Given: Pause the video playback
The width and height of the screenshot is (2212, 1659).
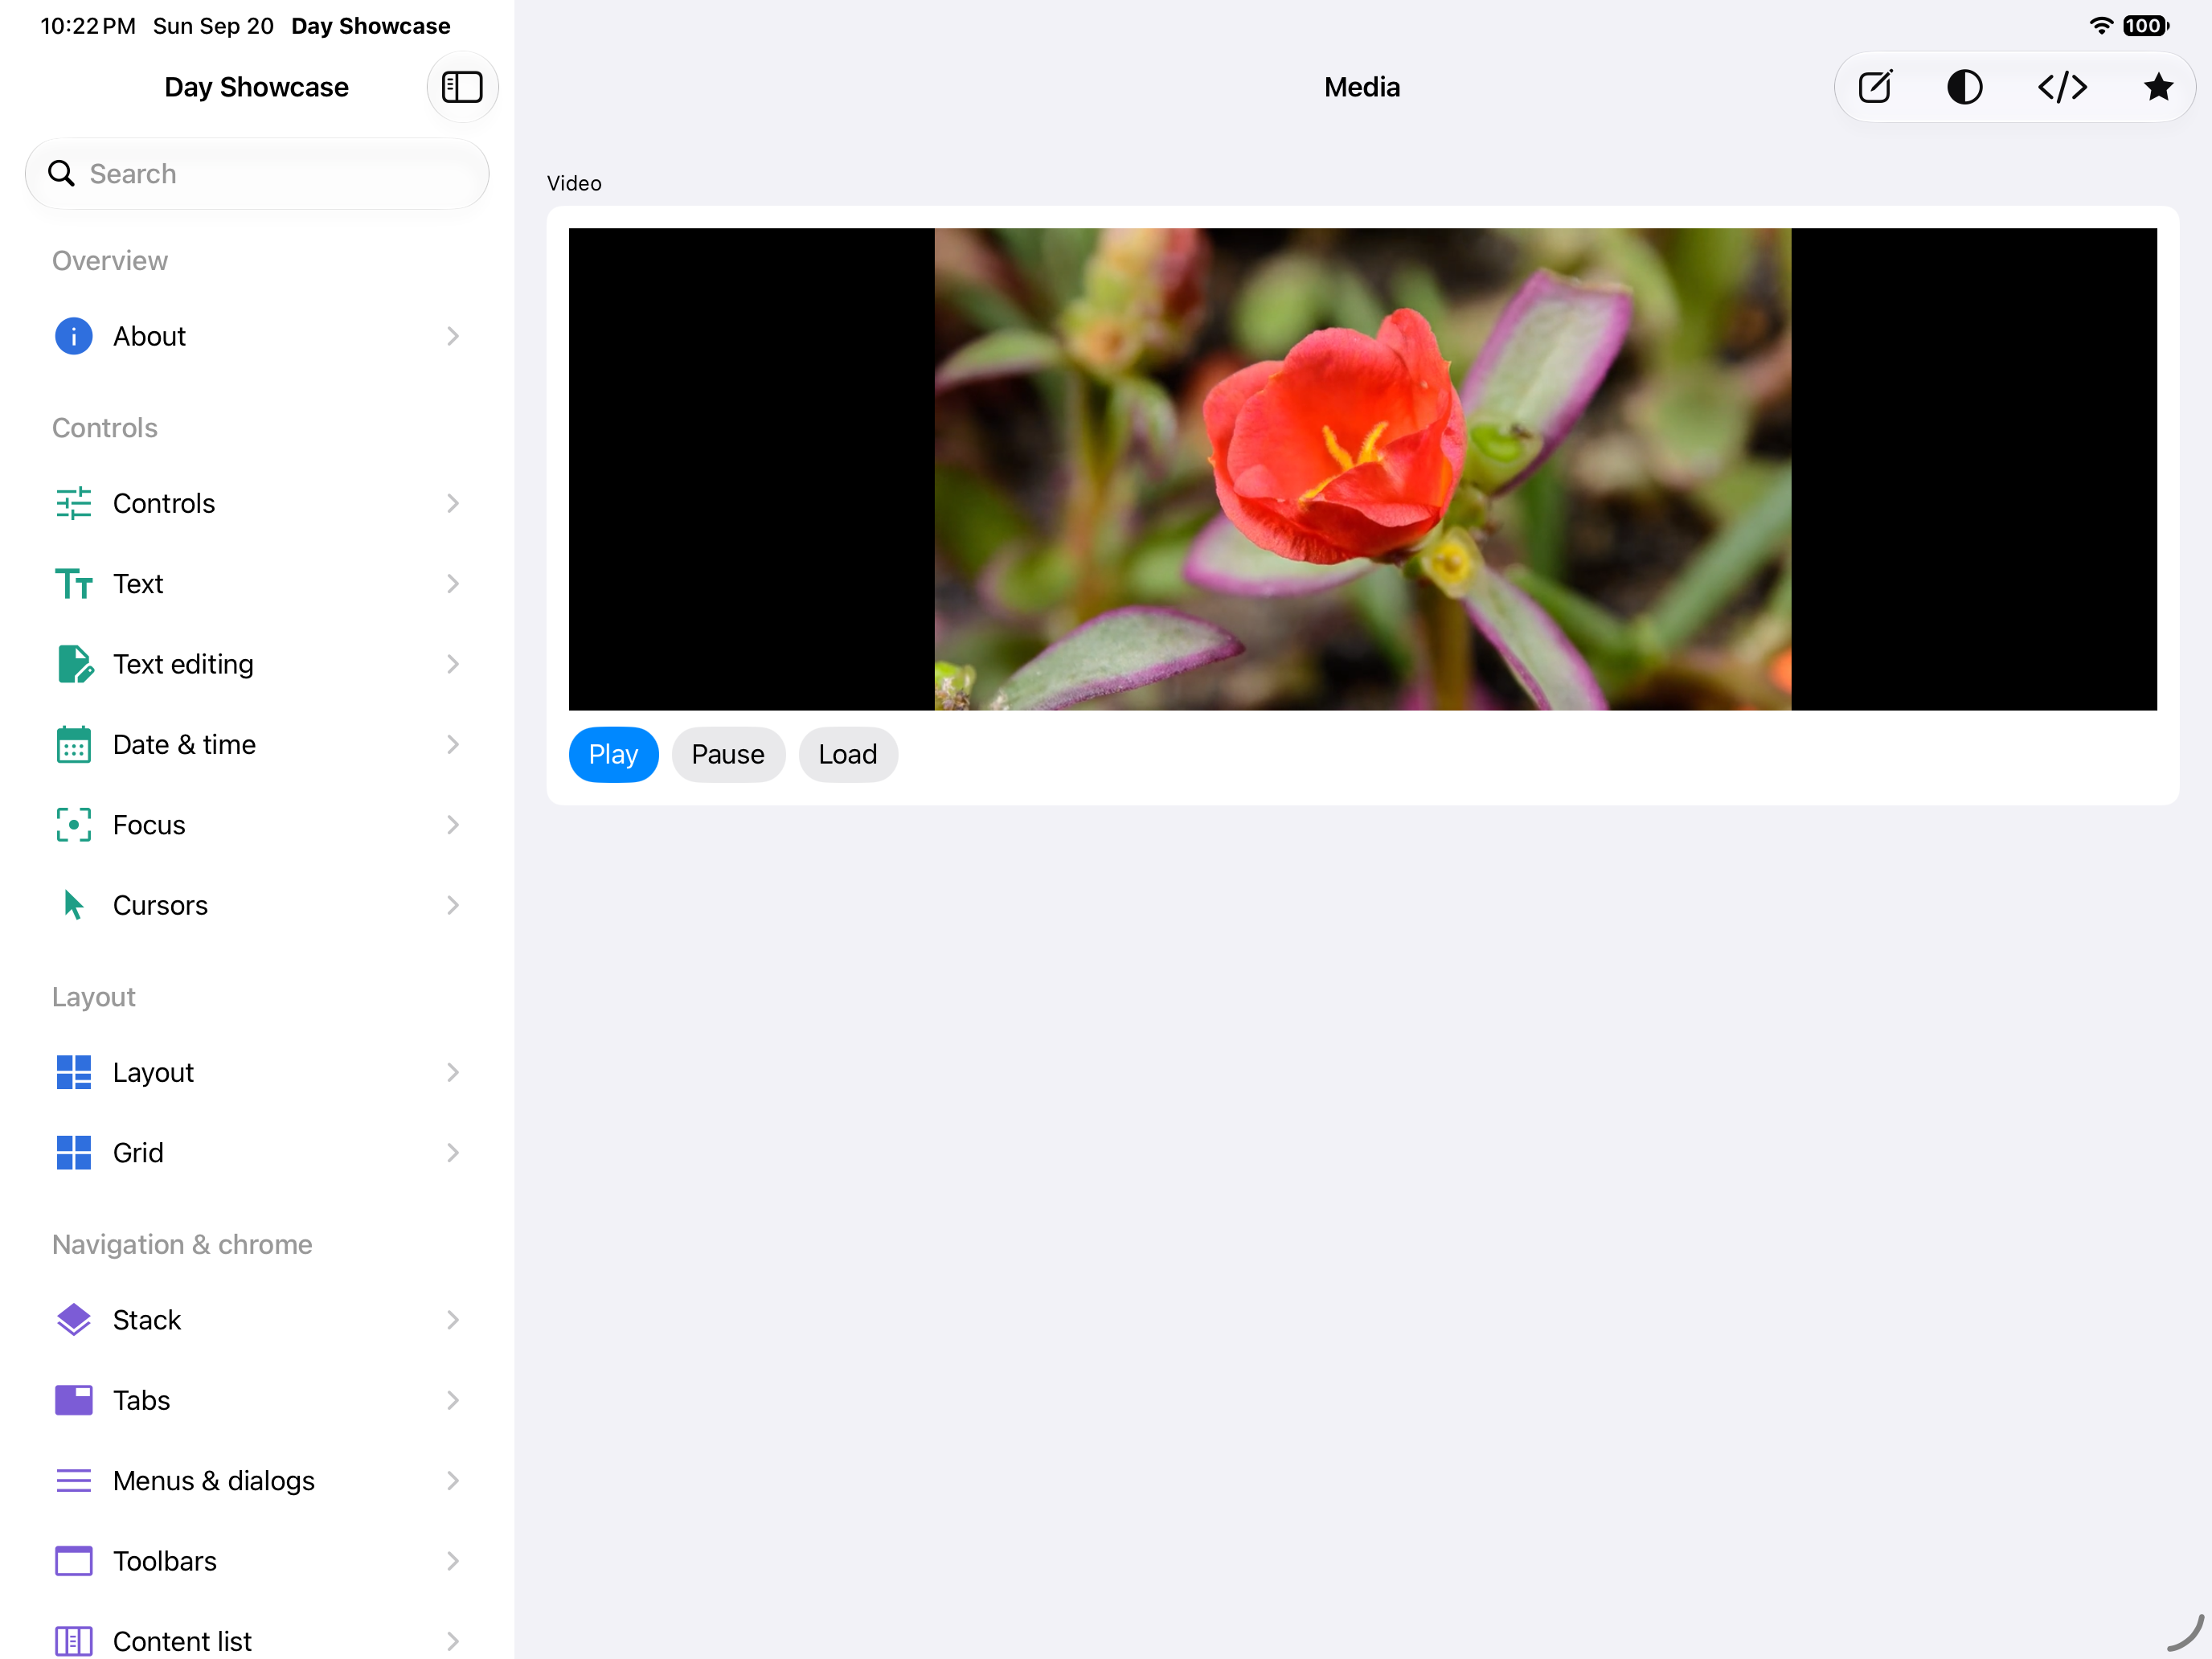Looking at the screenshot, I should 728,754.
